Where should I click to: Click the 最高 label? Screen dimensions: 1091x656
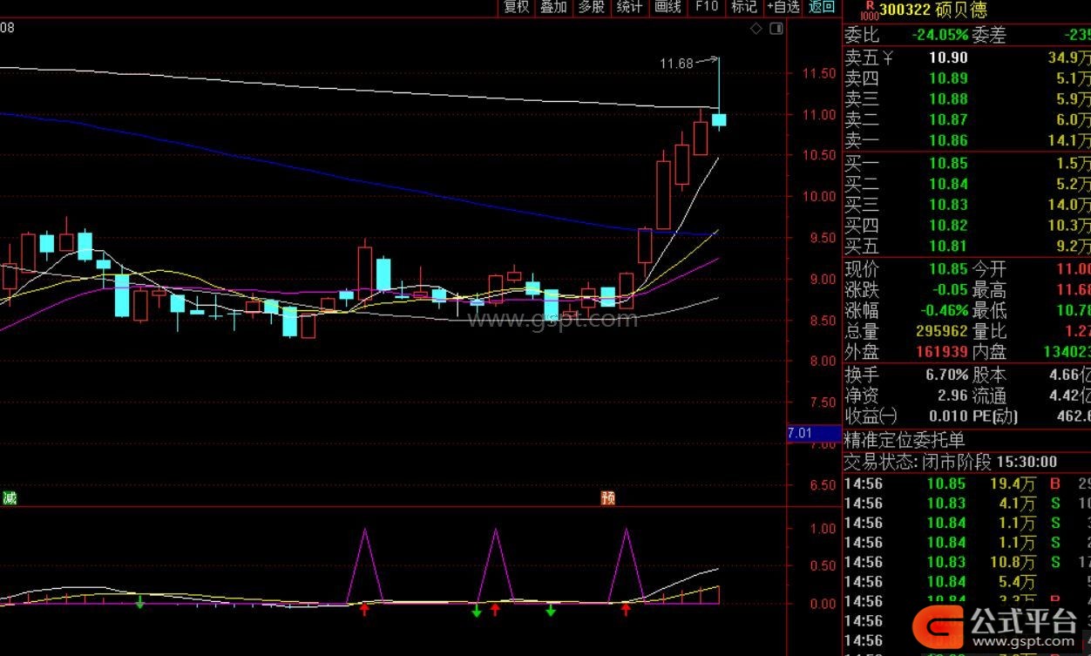tap(989, 290)
